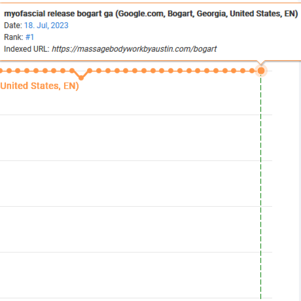Select the second data point before the dip
Viewport: 301px width, 301px height.
pyautogui.click(x=63, y=71)
